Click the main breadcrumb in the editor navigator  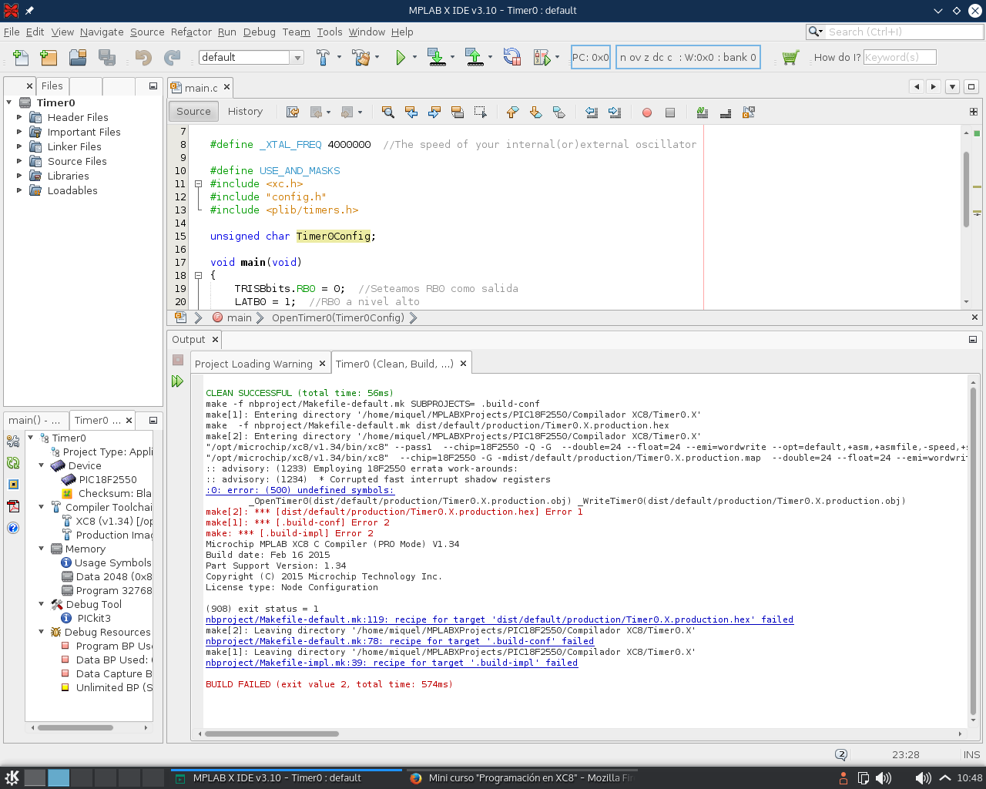click(239, 317)
